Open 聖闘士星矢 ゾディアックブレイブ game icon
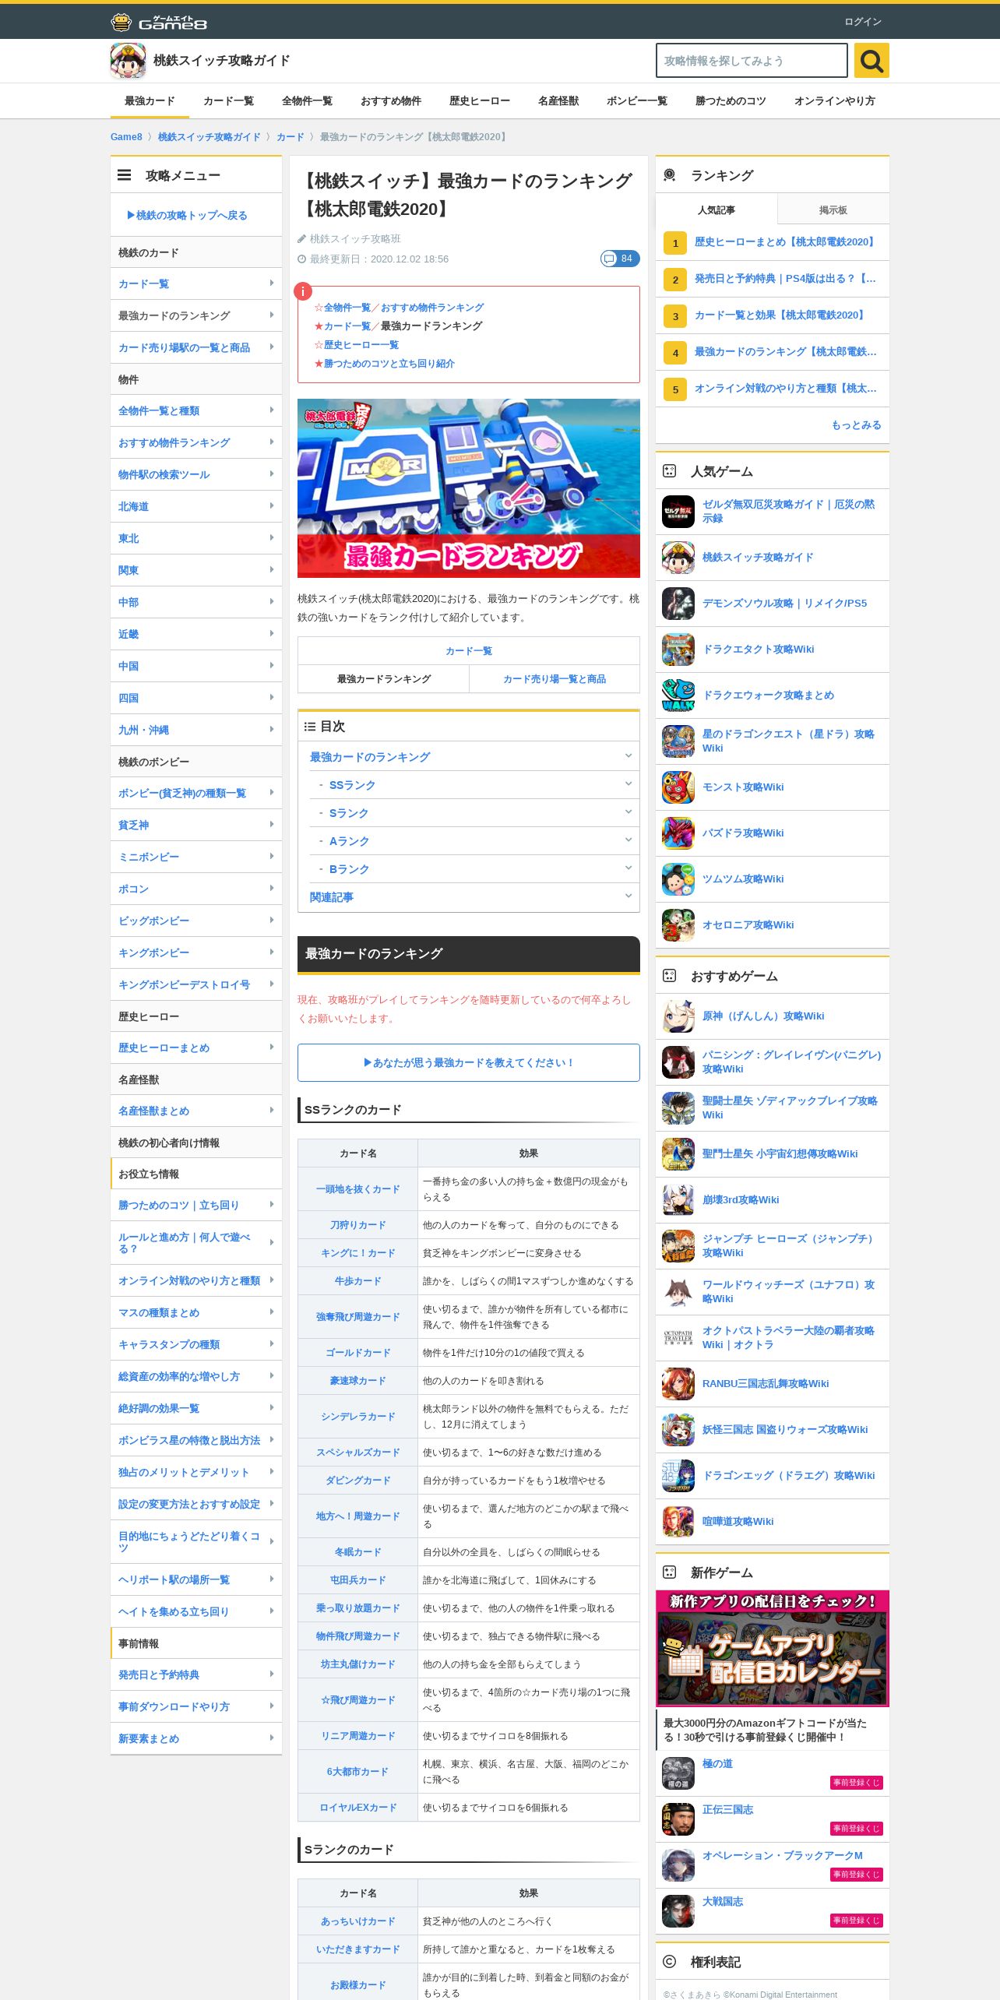Image resolution: width=1000 pixels, height=2000 pixels. [678, 1108]
